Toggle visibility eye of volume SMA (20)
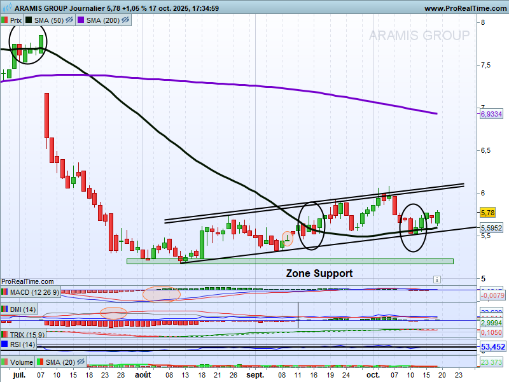The height and width of the screenshot is (382, 509). point(81,362)
